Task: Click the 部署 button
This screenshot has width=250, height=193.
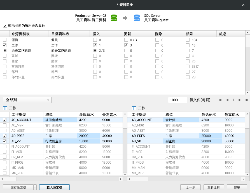Action: (237, 187)
